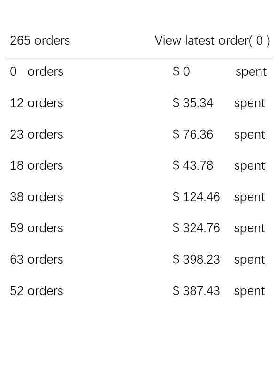The height and width of the screenshot is (374, 276).
Task: Click the $ 35.34 amount
Action: 192,103
